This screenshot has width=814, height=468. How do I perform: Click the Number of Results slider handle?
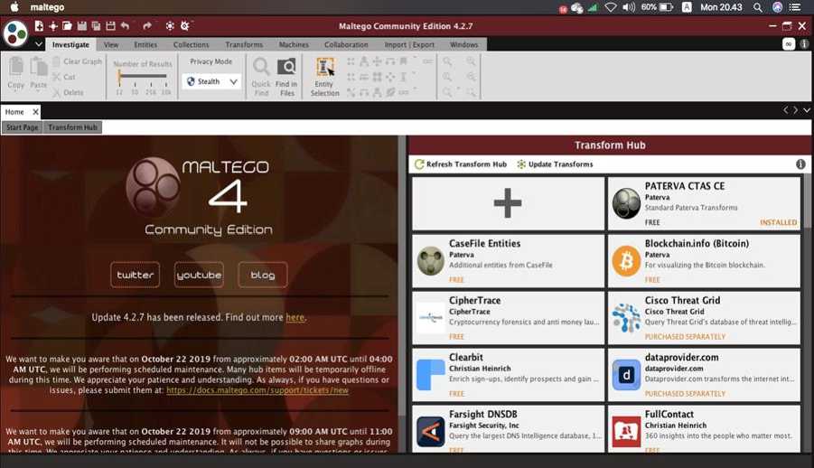[119, 78]
